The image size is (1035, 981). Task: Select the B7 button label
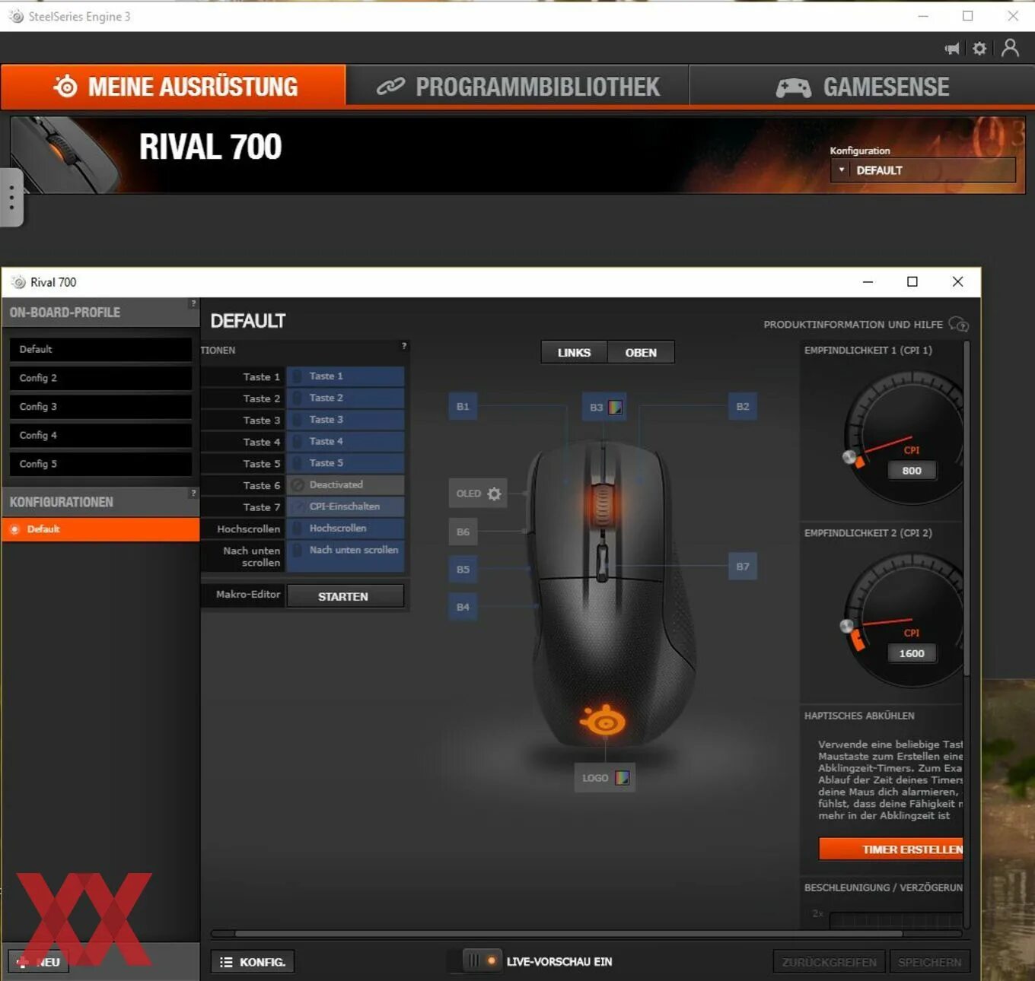point(743,567)
